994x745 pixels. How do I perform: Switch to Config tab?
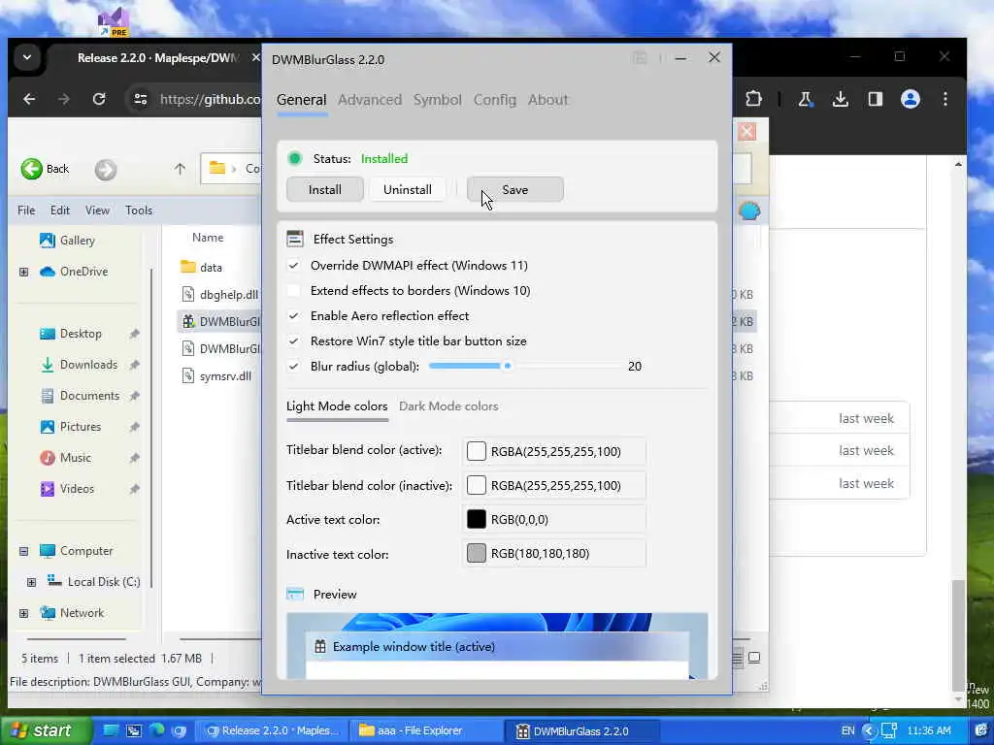pos(494,100)
